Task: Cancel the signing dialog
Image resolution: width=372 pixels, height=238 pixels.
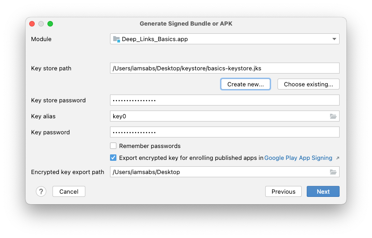Action: 69,191
